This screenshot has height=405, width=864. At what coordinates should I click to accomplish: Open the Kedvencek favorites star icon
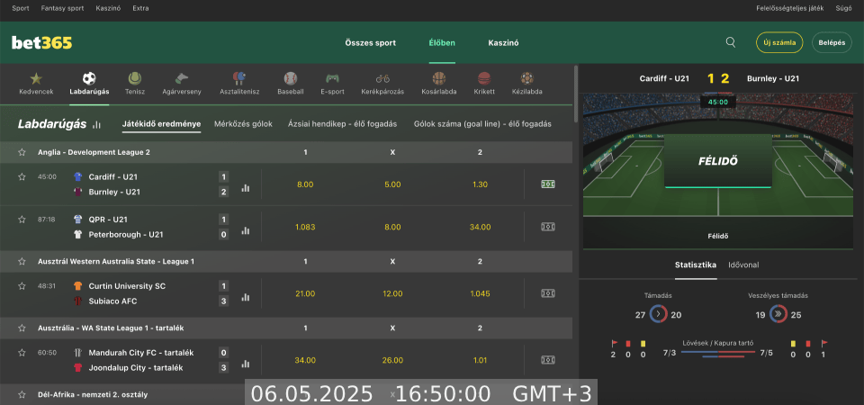36,79
